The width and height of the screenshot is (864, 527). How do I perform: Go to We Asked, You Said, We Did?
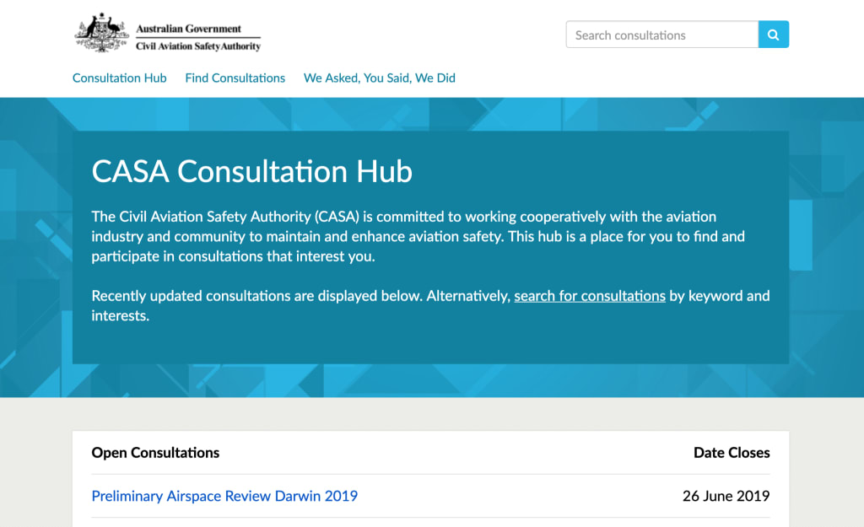380,78
